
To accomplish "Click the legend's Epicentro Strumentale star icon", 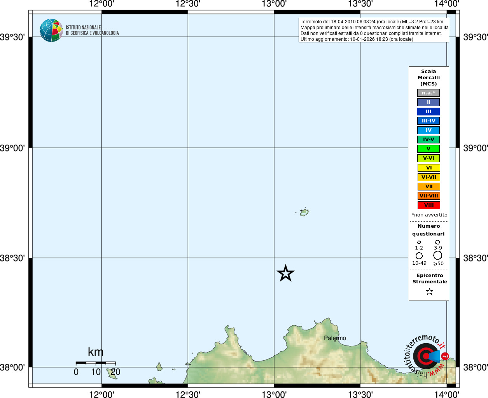I will coord(429,292).
